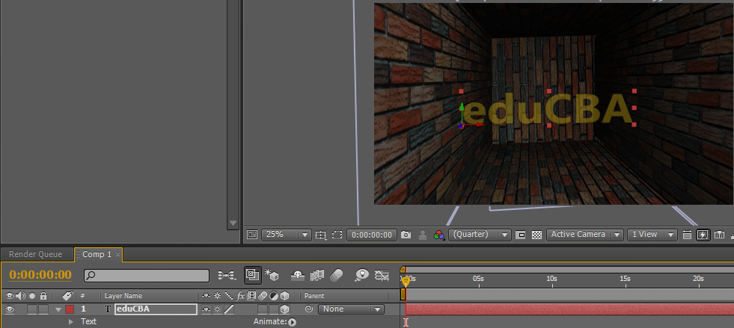
Task: Select the Comp 1 timeline tab
Action: click(97, 254)
